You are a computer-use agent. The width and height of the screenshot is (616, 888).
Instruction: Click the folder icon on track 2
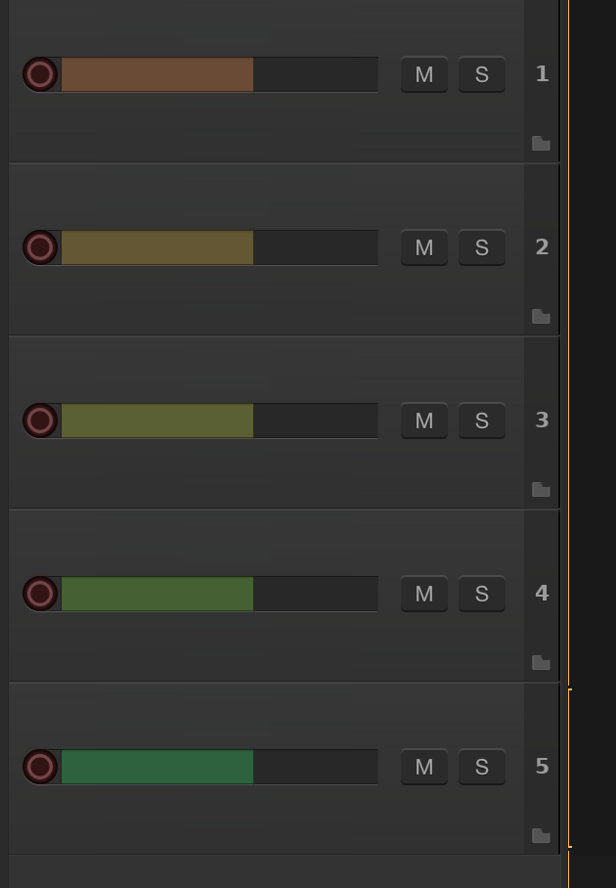[541, 316]
